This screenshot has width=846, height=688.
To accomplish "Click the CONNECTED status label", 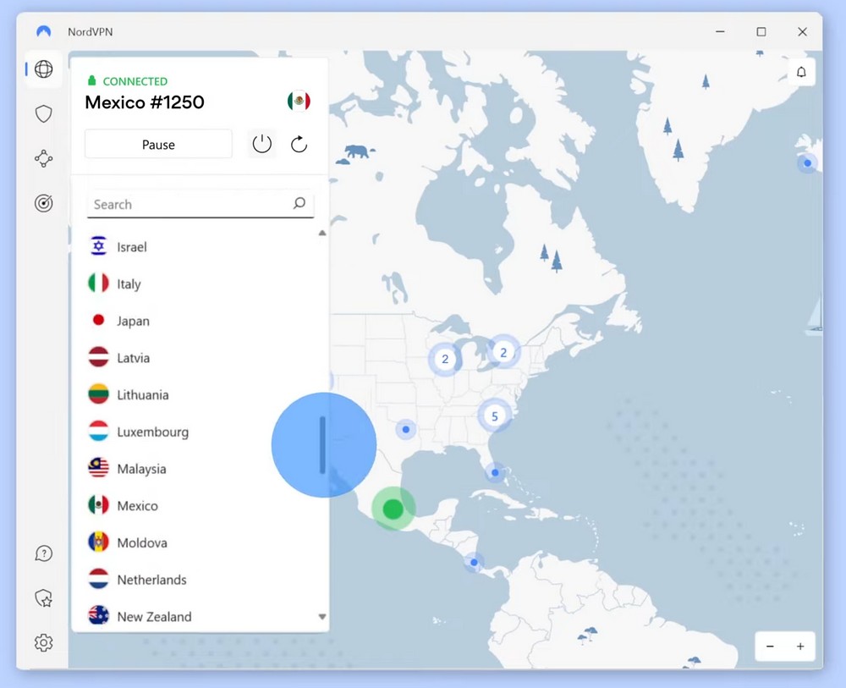I will [x=135, y=81].
